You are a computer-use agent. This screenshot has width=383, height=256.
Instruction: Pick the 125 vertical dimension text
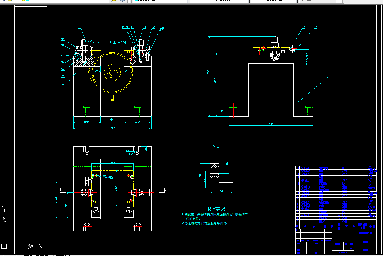coord(66,205)
